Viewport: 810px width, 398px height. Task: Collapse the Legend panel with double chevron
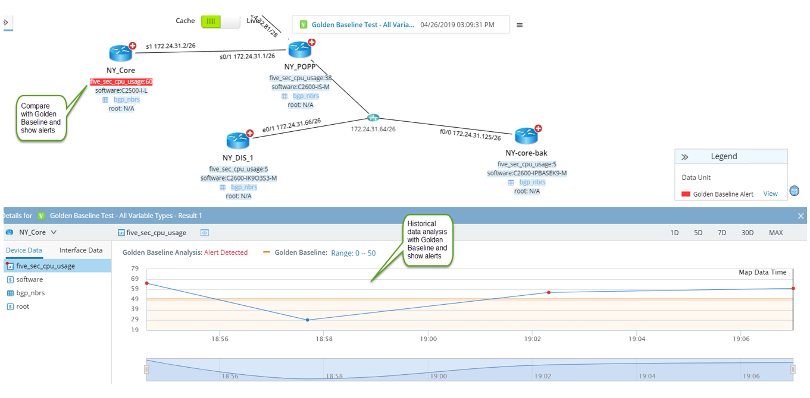click(684, 157)
